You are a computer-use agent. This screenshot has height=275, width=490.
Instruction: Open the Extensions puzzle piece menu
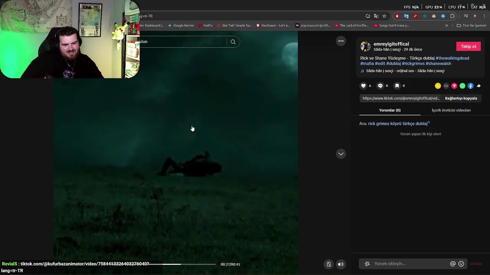tap(452, 16)
